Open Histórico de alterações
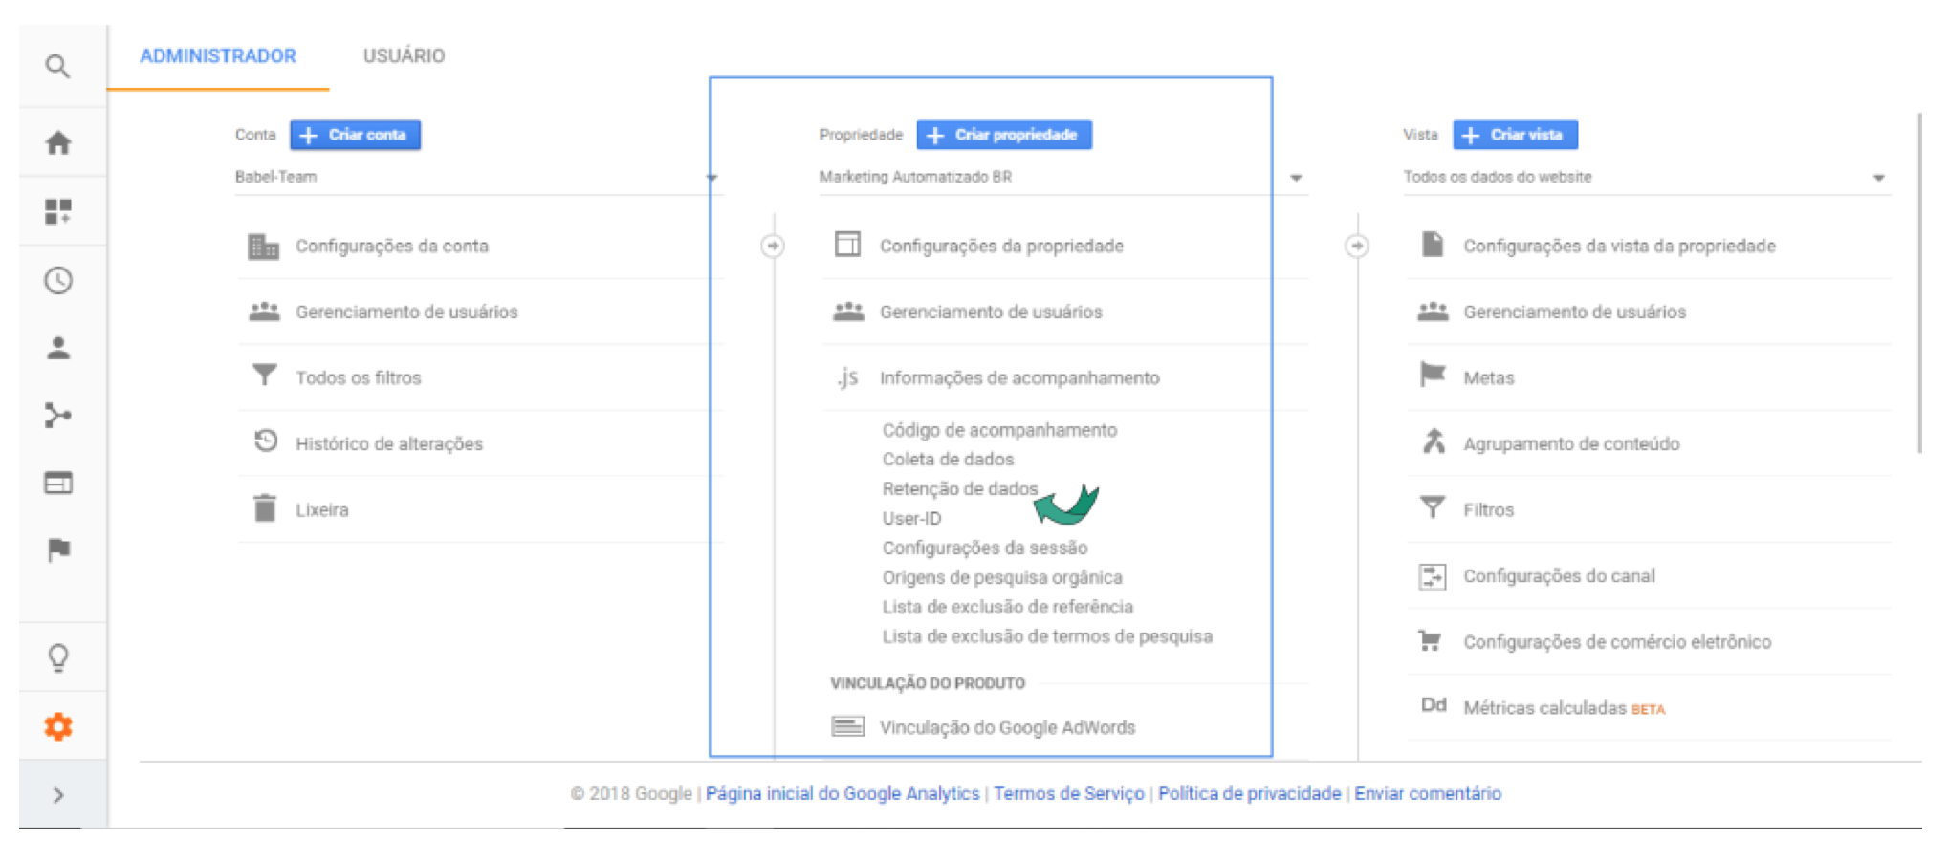This screenshot has width=1949, height=860. pos(388,443)
